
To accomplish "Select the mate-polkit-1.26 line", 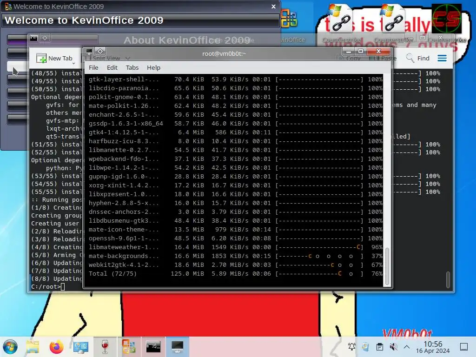I will pyautogui.click(x=235, y=106).
